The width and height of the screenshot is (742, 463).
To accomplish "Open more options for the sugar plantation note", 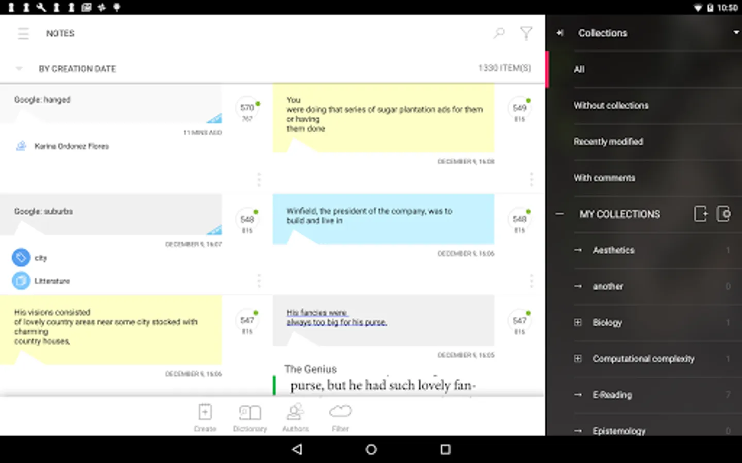I will pos(531,180).
